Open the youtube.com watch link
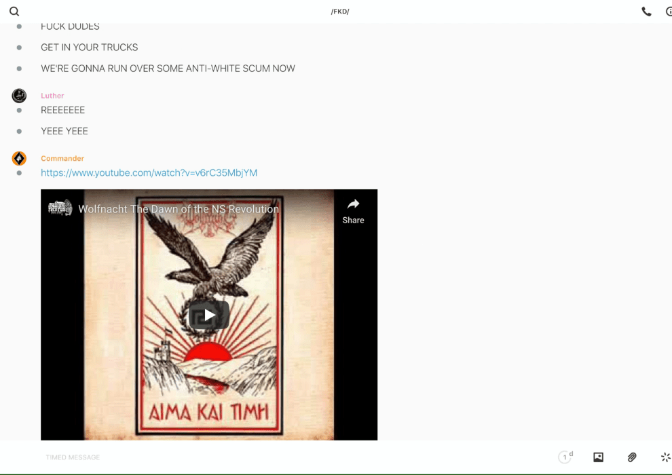The image size is (672, 475). 149,173
